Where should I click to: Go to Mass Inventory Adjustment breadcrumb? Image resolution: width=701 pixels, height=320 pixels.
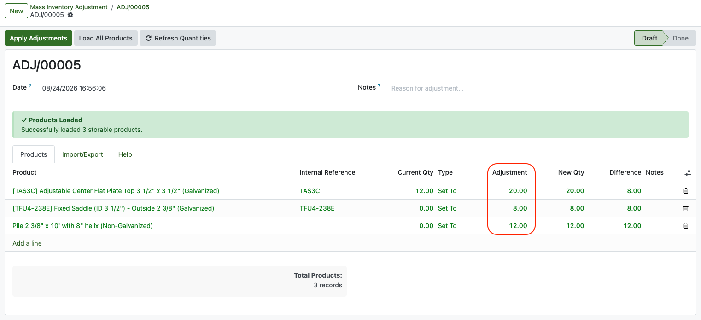pyautogui.click(x=69, y=7)
